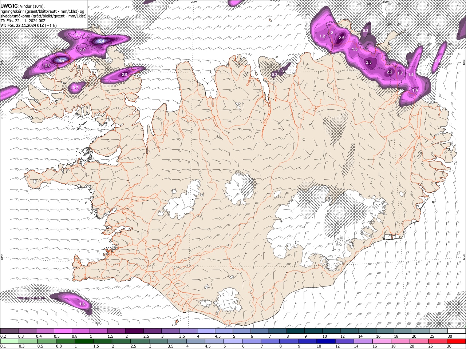Viewport: 466px width, 349px height.
Task: Pick bottom-row swatch between 25 and 30
Action: pos(437,341)
